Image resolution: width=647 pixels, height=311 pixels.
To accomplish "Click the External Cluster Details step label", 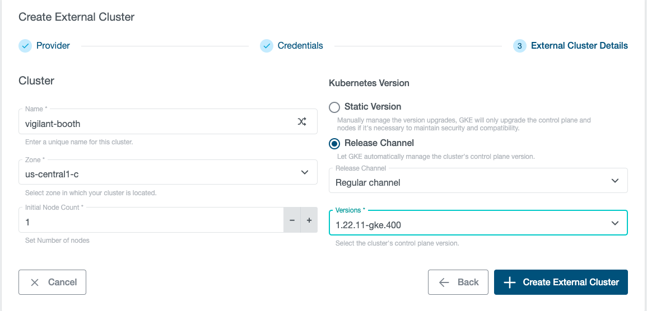I will tap(579, 46).
